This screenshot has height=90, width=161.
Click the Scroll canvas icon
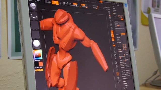pyautogui.click(x=110, y=17)
